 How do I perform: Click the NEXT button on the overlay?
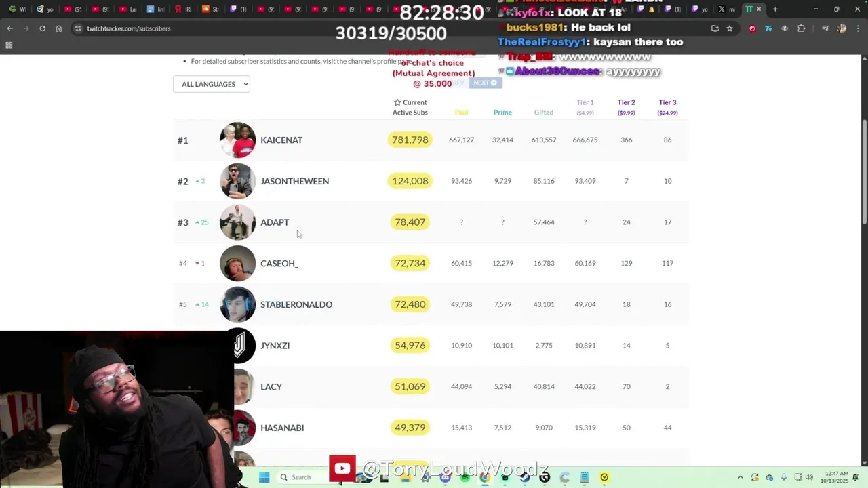pyautogui.click(x=486, y=83)
